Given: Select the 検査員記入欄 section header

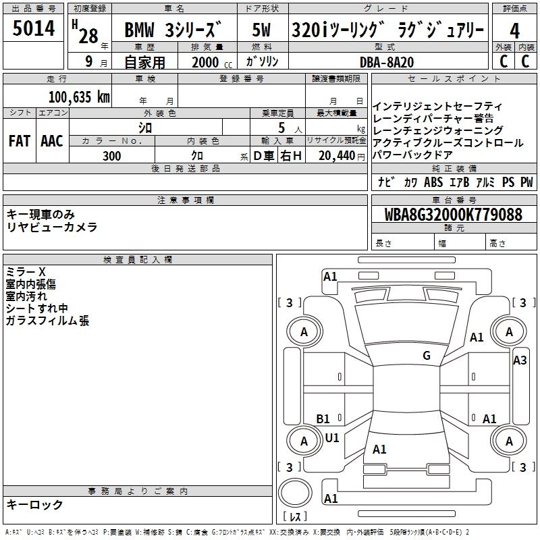Looking at the screenshot, I should [x=138, y=260].
